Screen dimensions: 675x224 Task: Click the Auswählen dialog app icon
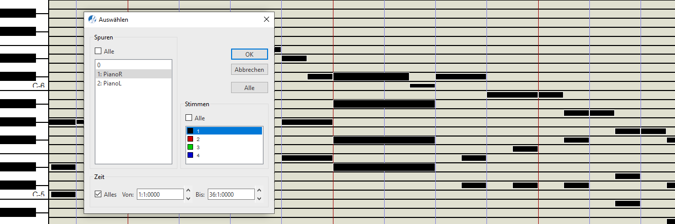point(92,20)
